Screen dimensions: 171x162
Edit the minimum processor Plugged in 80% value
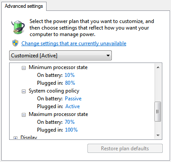pos(70,83)
